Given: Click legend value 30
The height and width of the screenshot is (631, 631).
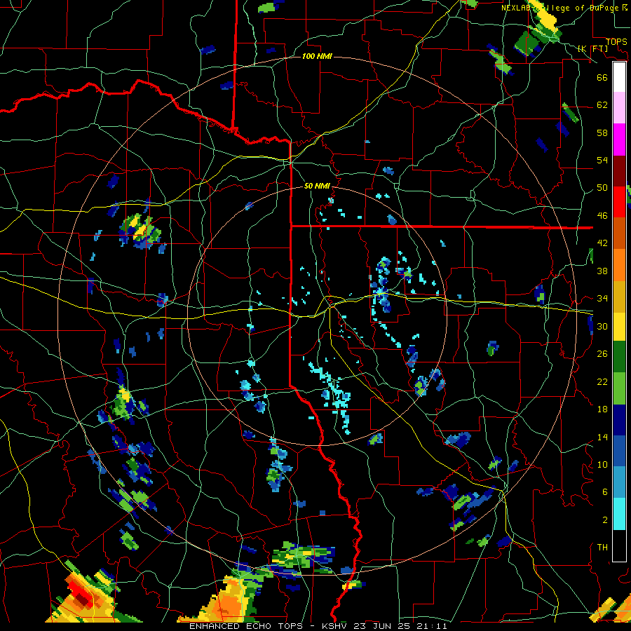Looking at the screenshot, I should tap(602, 326).
